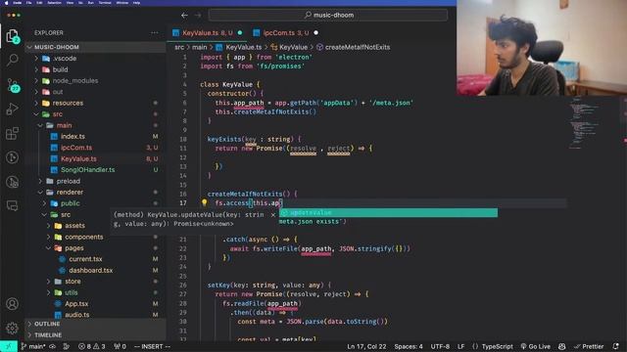Screen dimensions: 627x352
Task: Open App.tsx in the file tree
Action: [96, 304]
